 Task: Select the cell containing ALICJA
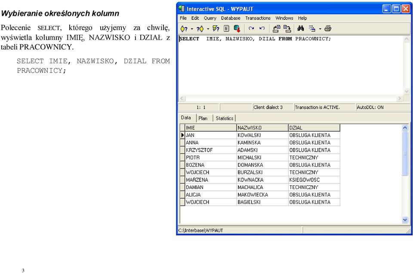coord(211,195)
